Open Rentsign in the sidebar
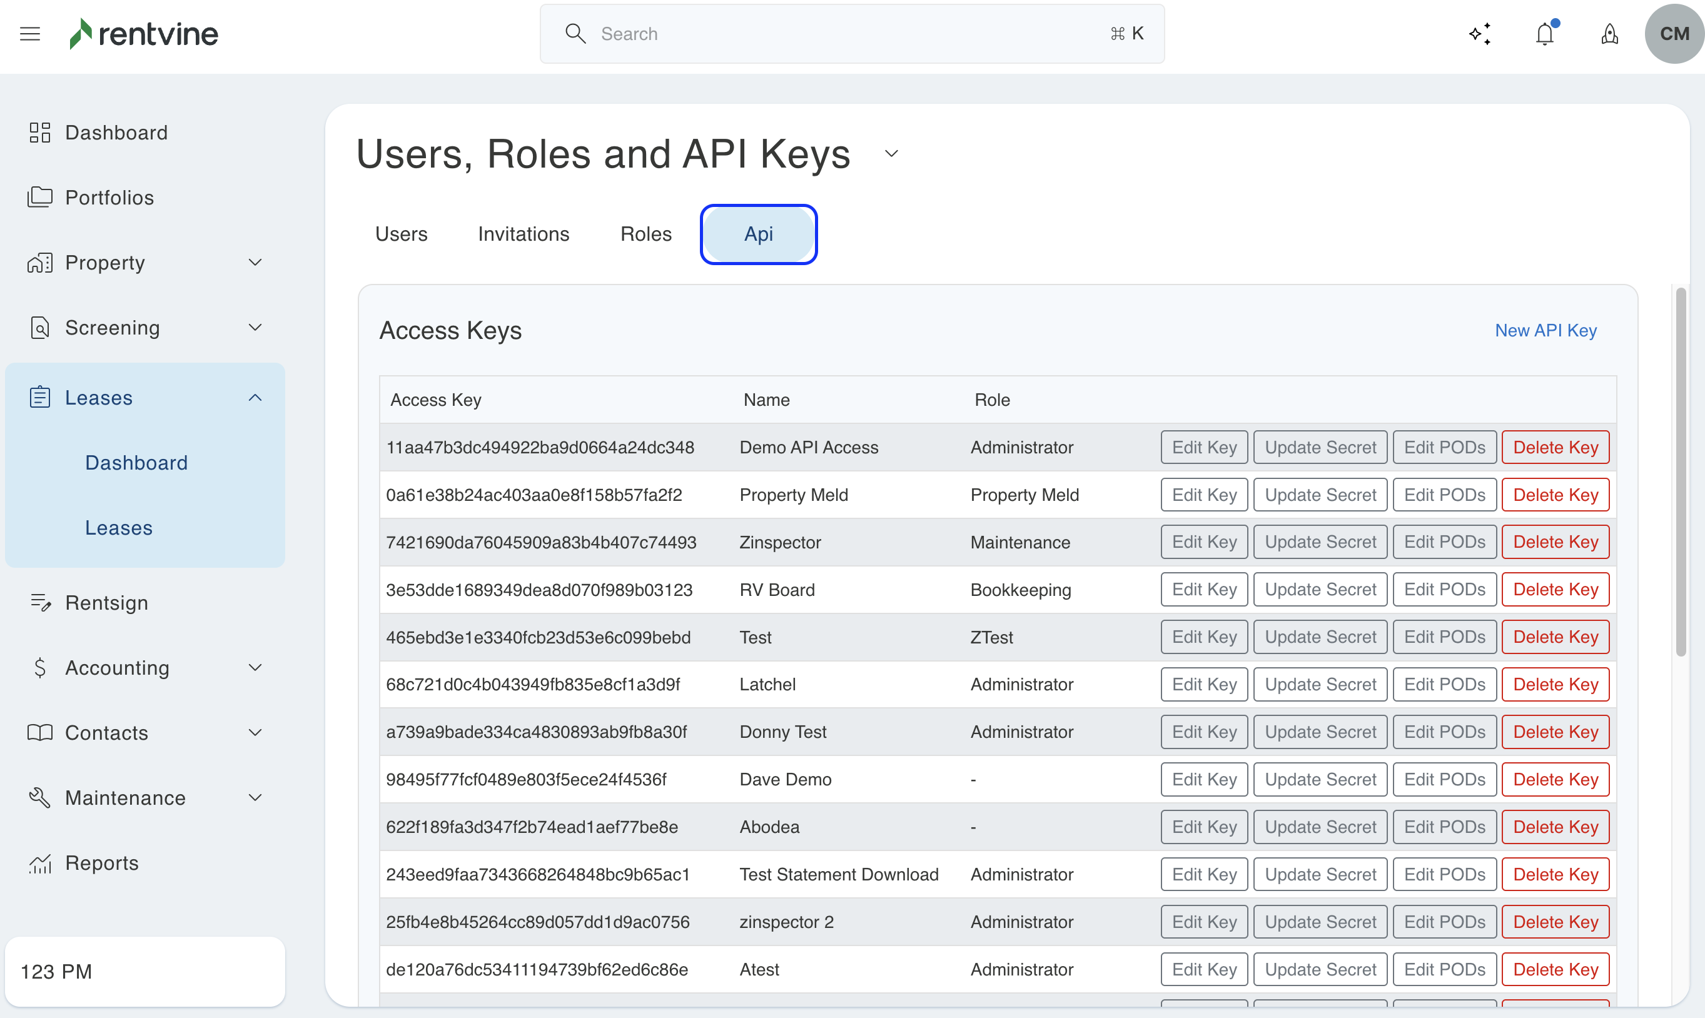The image size is (1705, 1018). (x=106, y=602)
